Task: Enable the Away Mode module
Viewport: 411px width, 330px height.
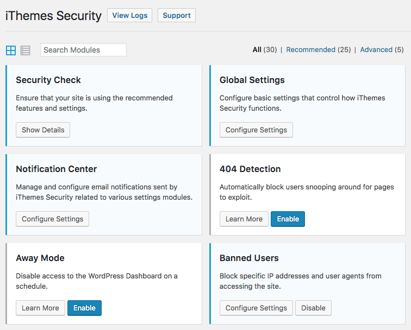Action: (x=84, y=308)
